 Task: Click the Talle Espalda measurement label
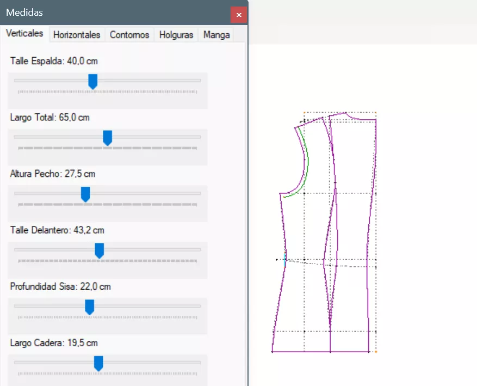click(x=54, y=61)
